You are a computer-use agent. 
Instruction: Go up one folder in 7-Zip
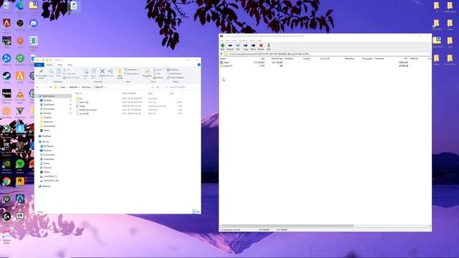pos(222,54)
